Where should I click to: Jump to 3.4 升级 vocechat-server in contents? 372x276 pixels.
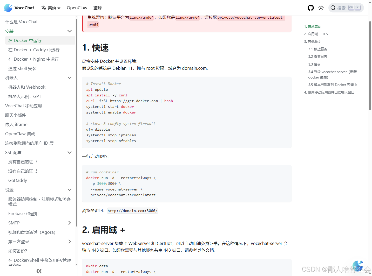point(333,74)
